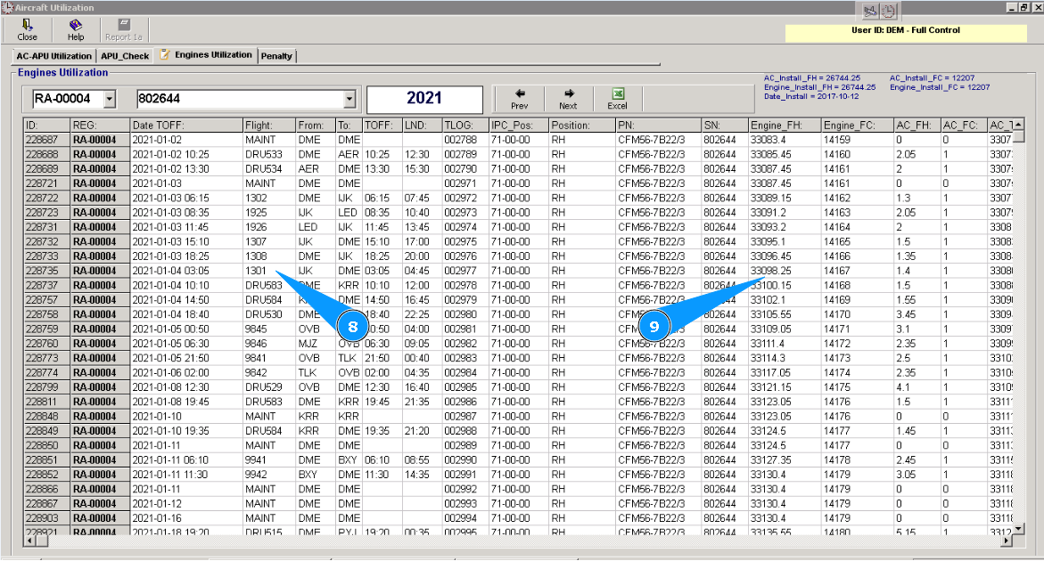Open Help via the book icon
This screenshot has width=1044, height=561.
pyautogui.click(x=76, y=25)
